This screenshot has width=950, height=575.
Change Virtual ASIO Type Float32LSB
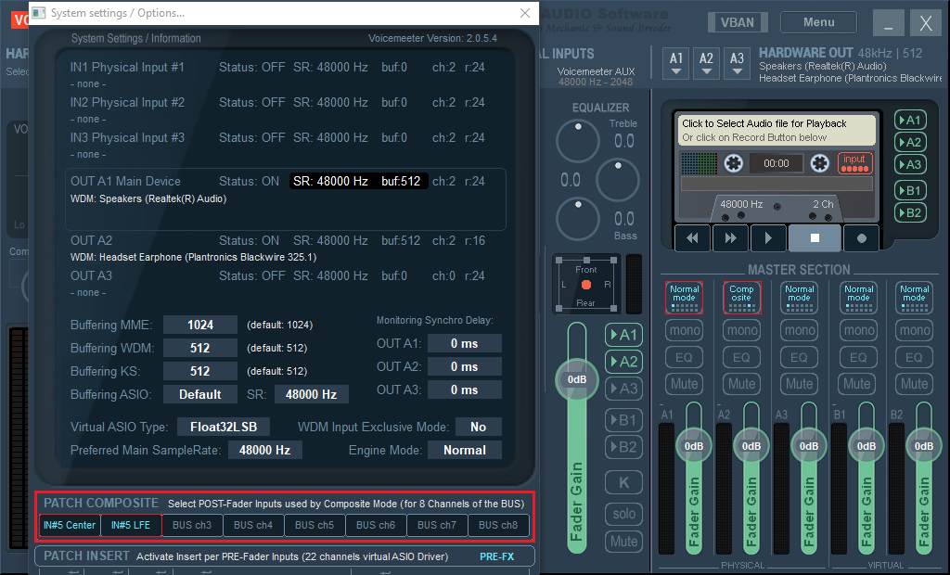point(224,427)
